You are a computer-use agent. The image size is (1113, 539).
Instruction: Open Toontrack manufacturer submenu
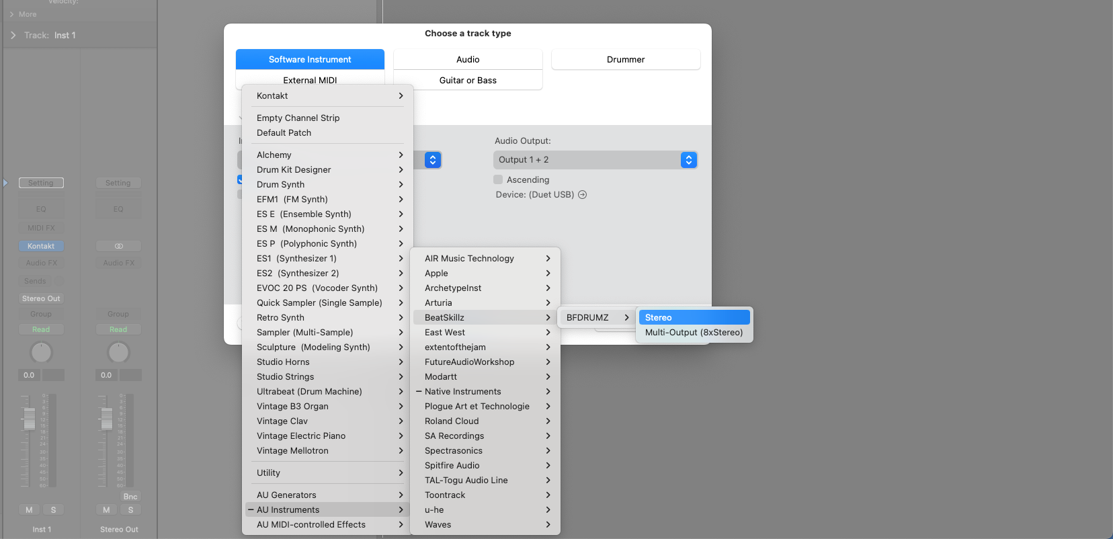tap(487, 495)
